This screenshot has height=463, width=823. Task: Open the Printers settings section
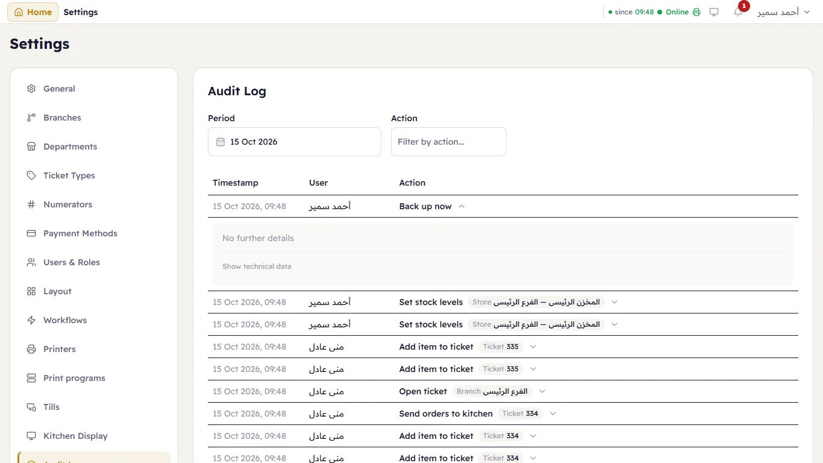tap(94, 349)
